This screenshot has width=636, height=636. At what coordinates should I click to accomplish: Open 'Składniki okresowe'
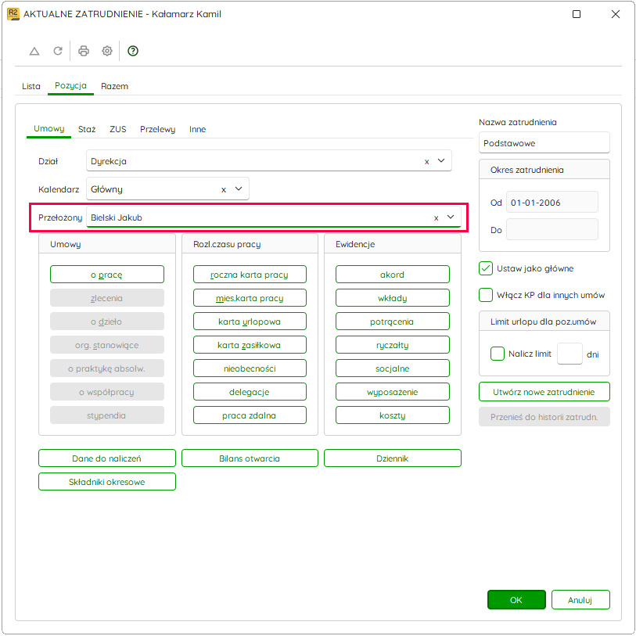(x=107, y=482)
